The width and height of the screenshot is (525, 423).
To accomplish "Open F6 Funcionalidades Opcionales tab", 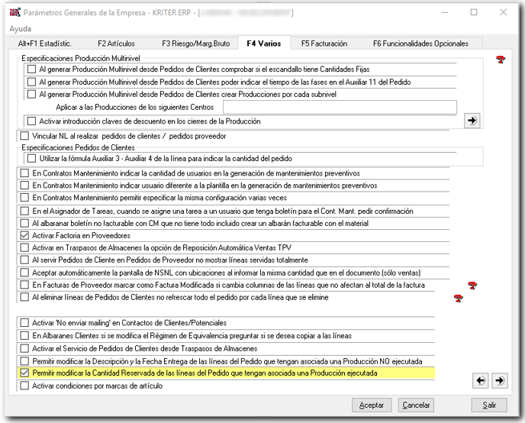I will [420, 44].
